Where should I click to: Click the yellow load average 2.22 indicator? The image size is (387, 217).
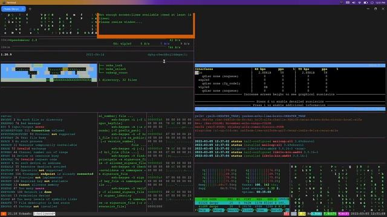coord(302,214)
